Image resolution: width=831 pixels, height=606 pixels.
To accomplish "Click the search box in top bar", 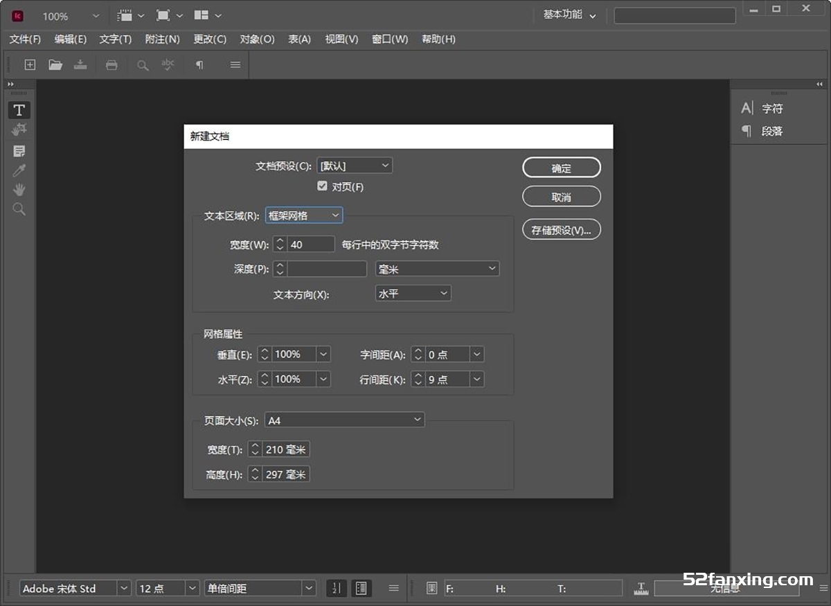I will coord(674,15).
